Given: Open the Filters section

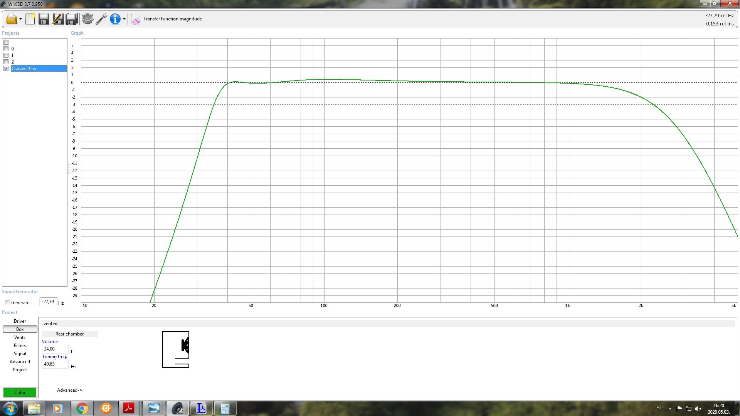Looking at the screenshot, I should point(20,346).
